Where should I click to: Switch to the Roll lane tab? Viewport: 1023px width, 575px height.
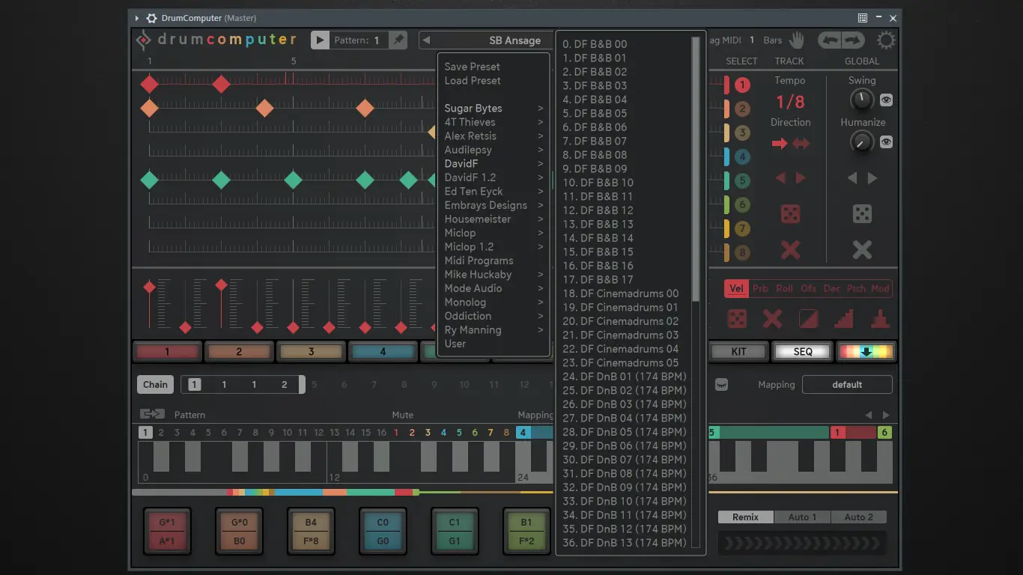[784, 288]
